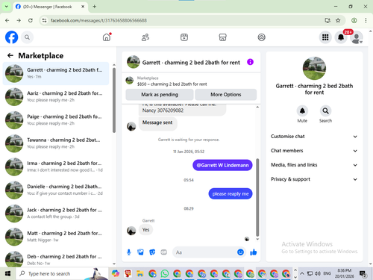The height and width of the screenshot is (280, 373).
Task: Open the purple conversation info icon
Action: pyautogui.click(x=250, y=62)
